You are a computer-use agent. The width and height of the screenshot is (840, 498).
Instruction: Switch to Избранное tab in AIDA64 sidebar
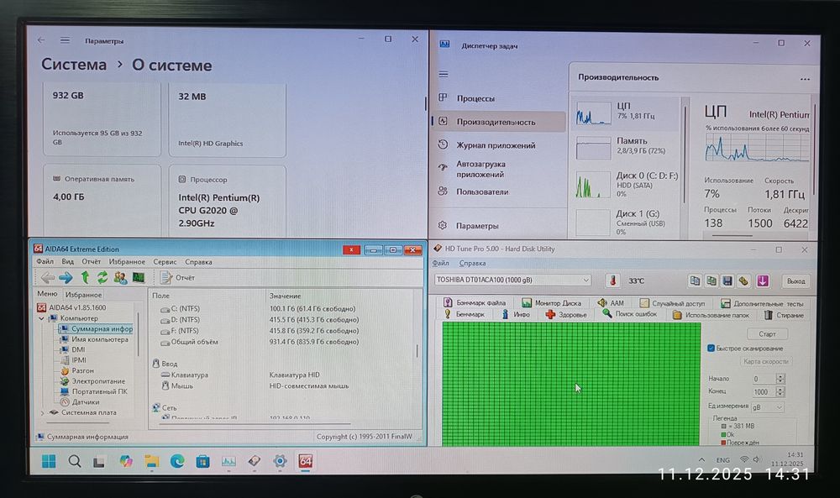coord(83,295)
